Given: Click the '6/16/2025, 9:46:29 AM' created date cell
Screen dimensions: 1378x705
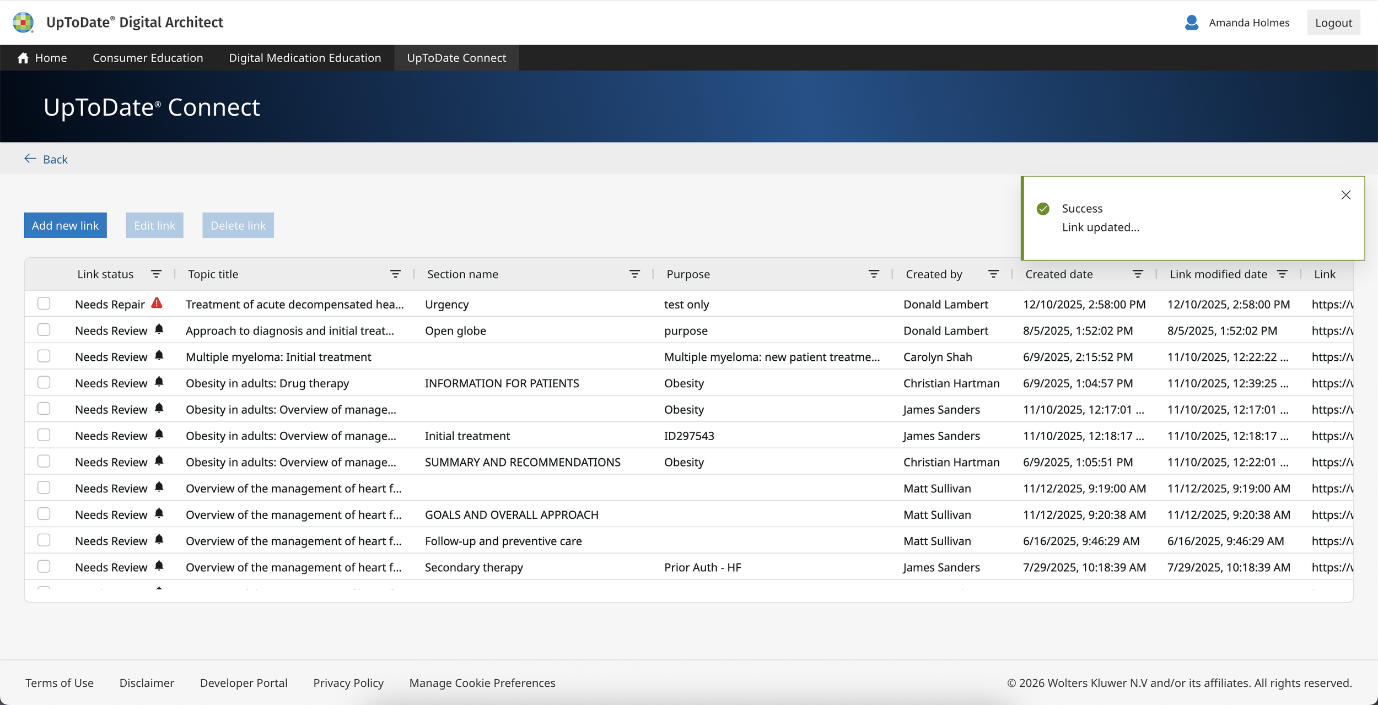Looking at the screenshot, I should [x=1081, y=541].
